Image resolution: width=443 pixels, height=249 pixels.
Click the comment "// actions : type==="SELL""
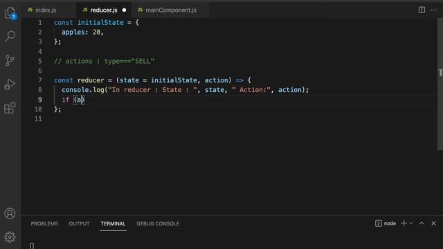pos(104,62)
